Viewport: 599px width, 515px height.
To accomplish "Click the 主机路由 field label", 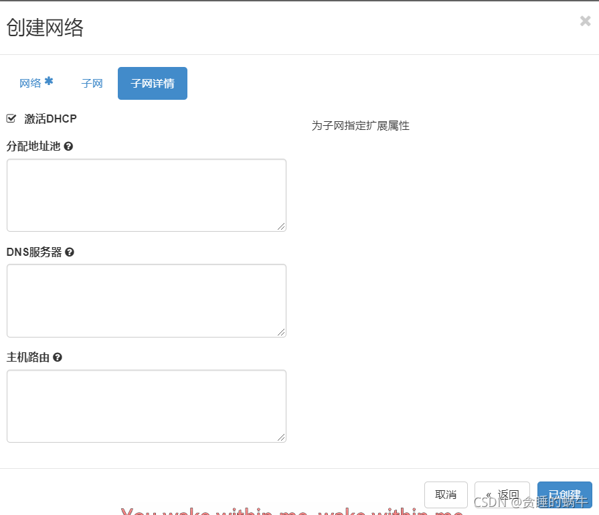I will tap(28, 357).
